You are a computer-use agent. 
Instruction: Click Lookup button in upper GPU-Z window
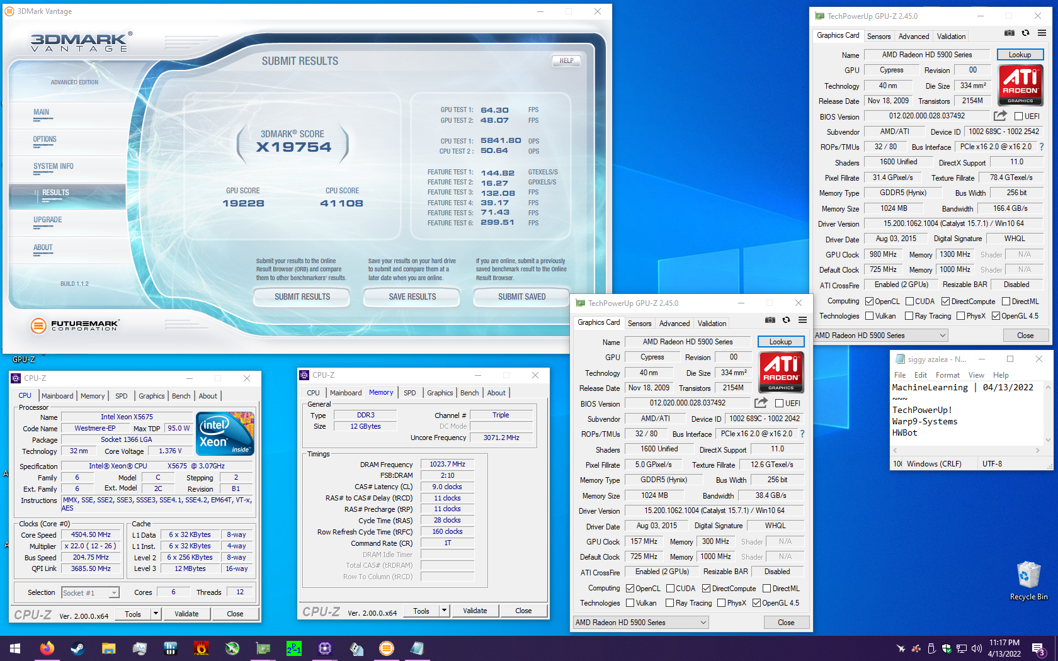[1020, 55]
